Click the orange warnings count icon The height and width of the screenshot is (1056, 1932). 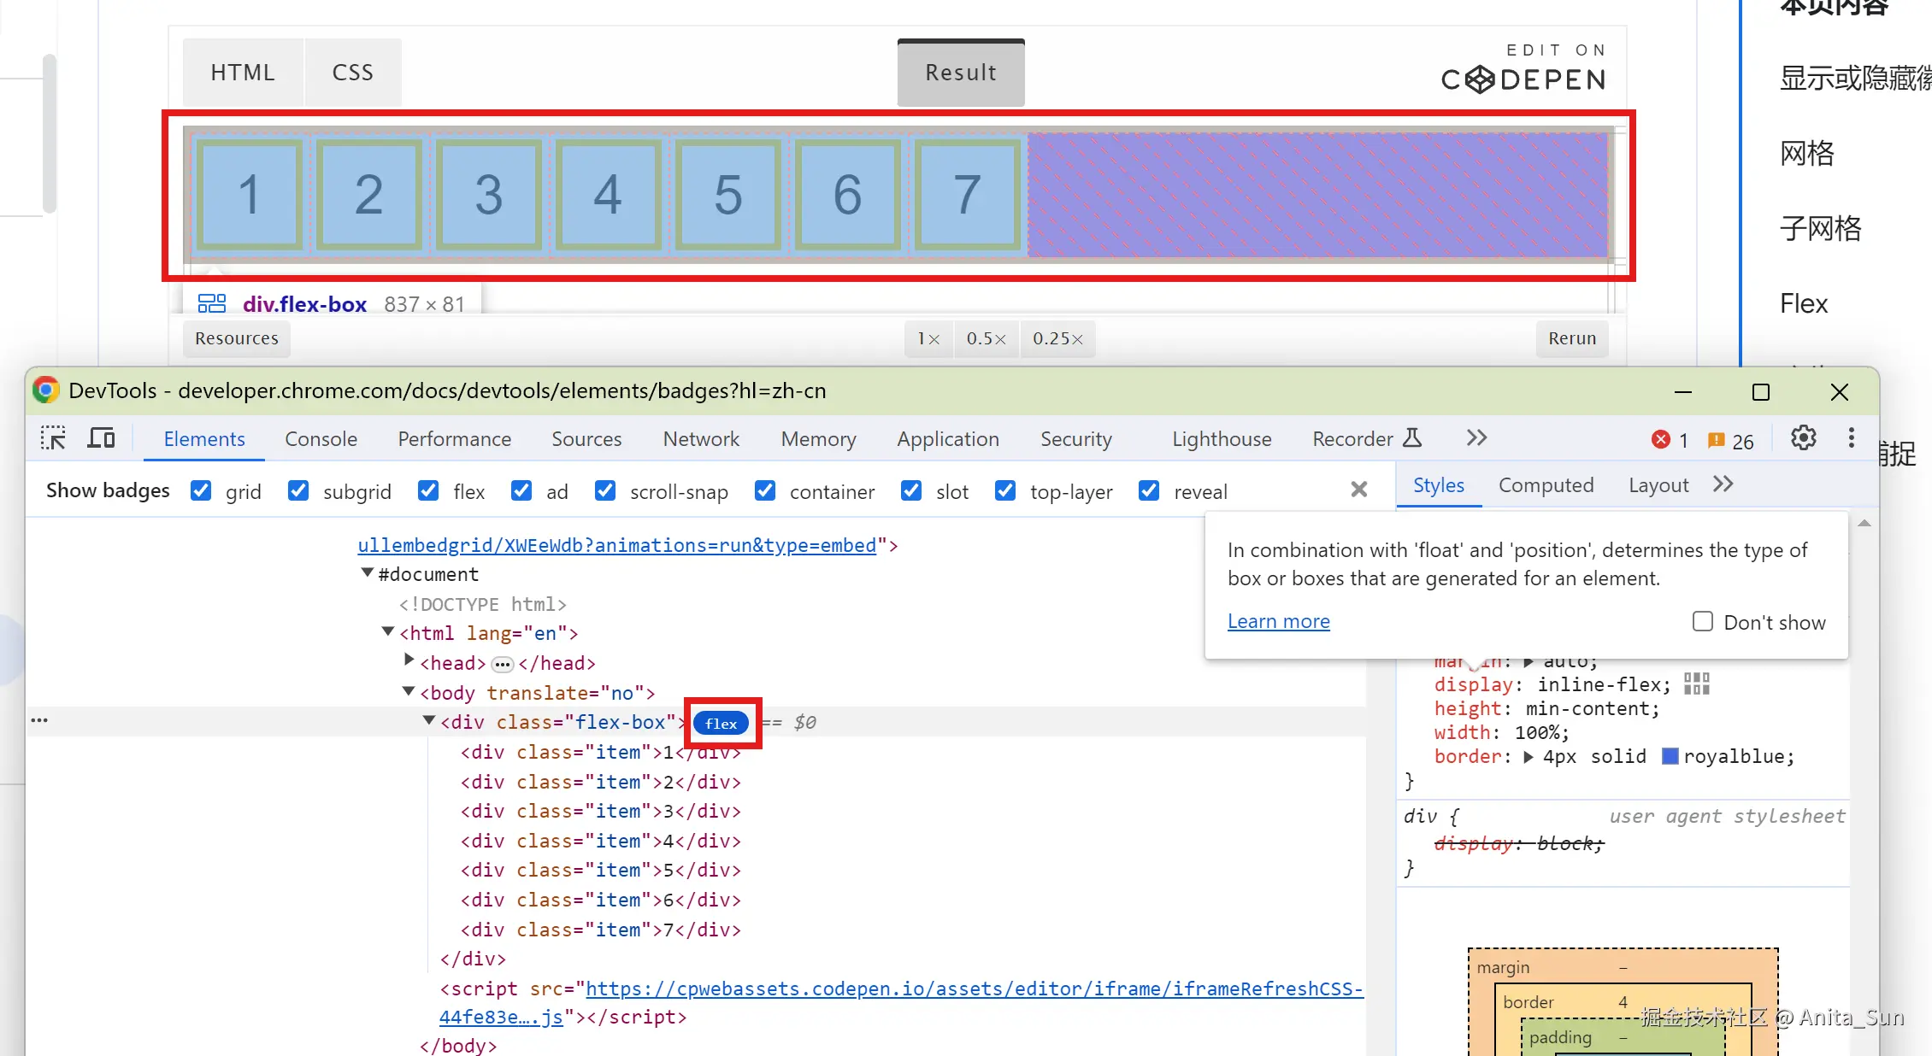pos(1716,440)
